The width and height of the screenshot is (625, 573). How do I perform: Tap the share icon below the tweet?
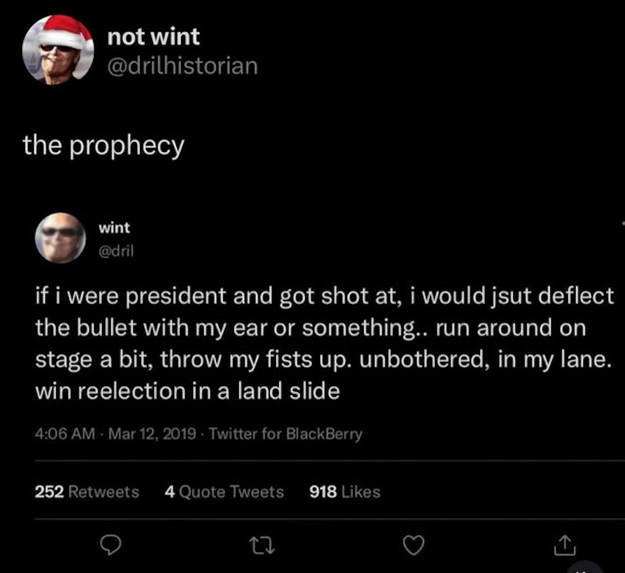tap(565, 546)
